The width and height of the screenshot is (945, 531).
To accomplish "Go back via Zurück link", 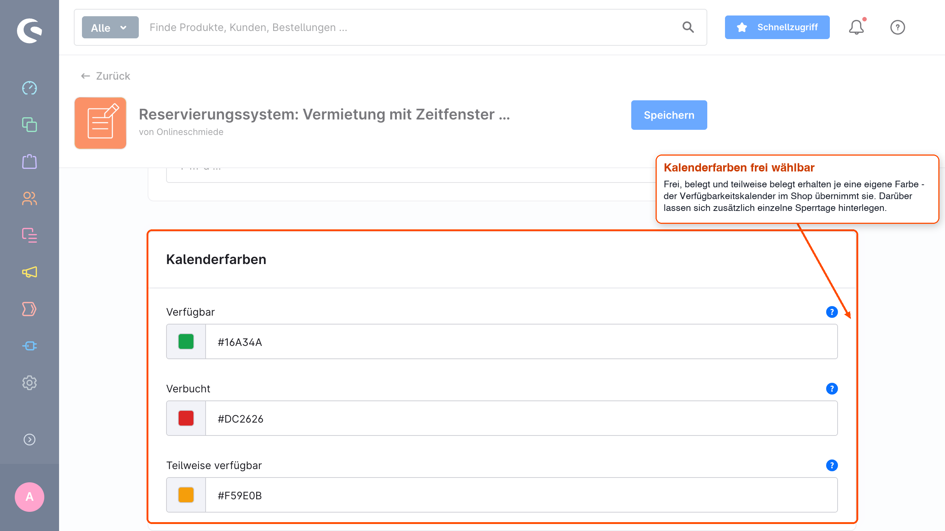I will click(106, 76).
